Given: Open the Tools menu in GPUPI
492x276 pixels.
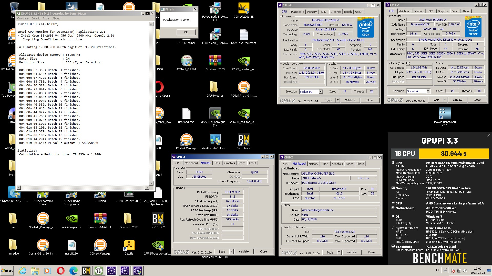Looking at the screenshot, I should pyautogui.click(x=46, y=18).
